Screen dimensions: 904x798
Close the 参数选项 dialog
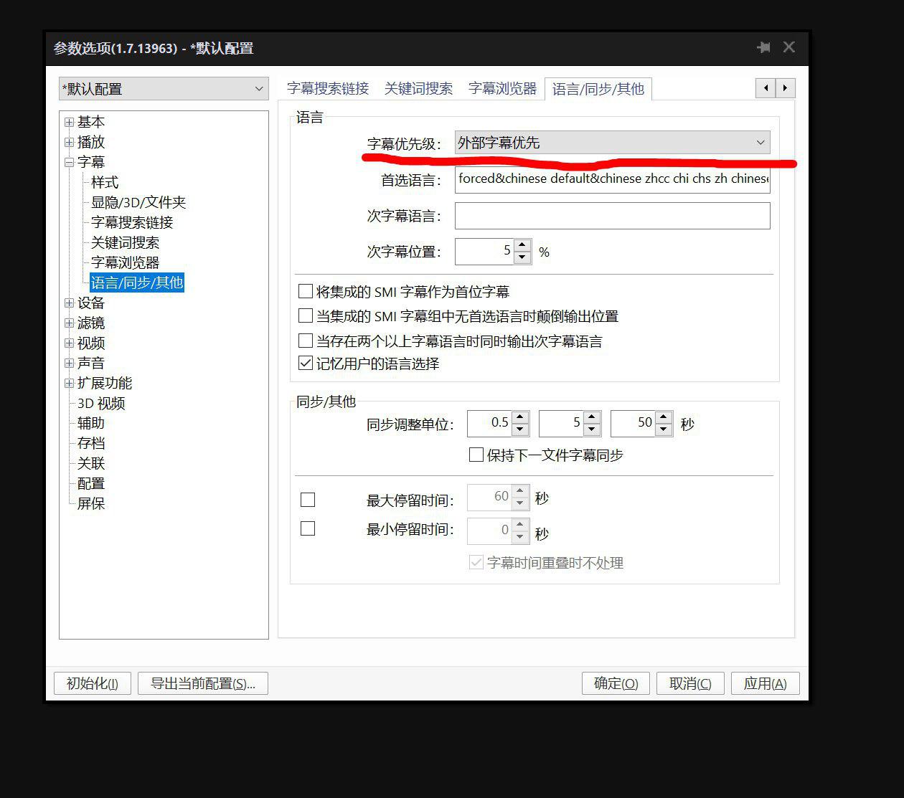coord(789,47)
